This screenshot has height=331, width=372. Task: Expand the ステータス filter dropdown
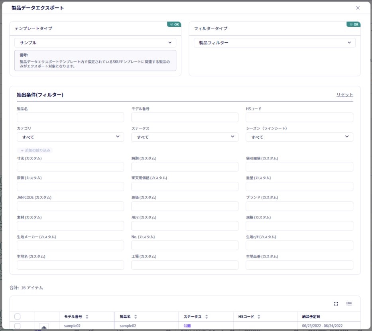[185, 137]
